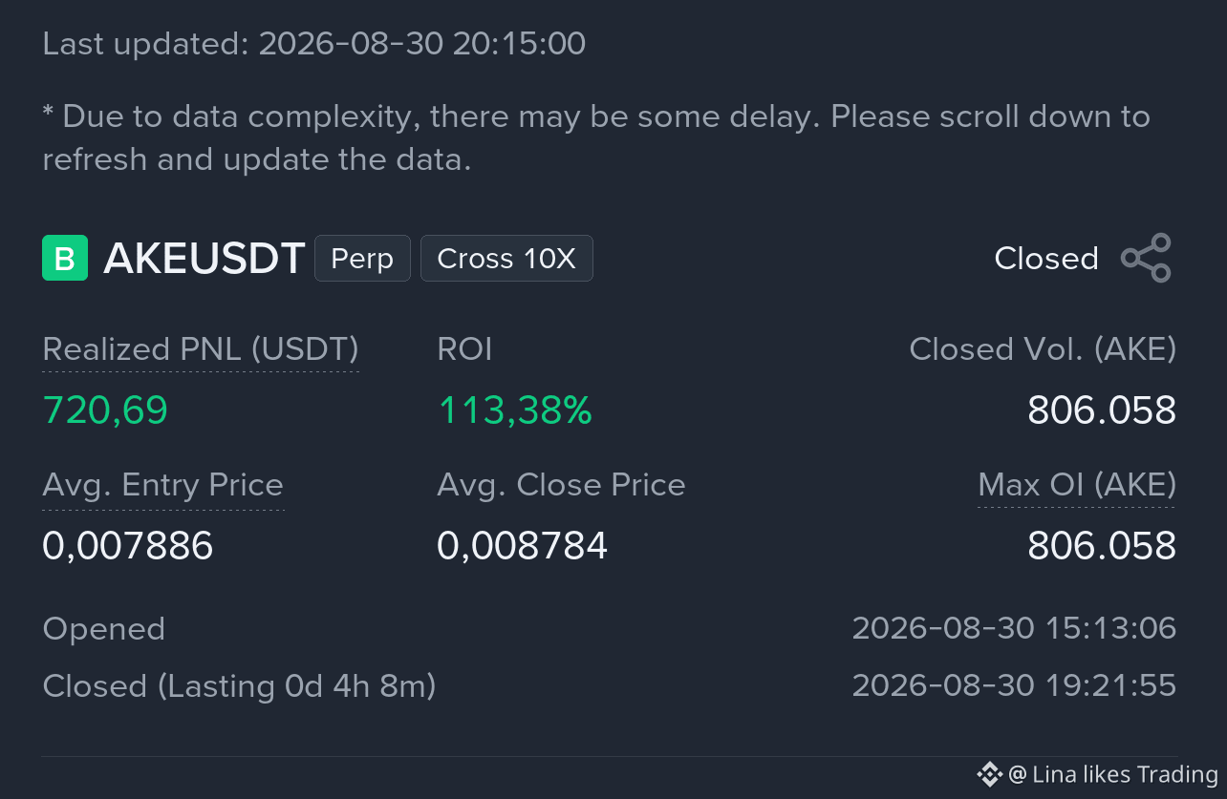Click the Opened timestamp 15:13:06

[1014, 628]
